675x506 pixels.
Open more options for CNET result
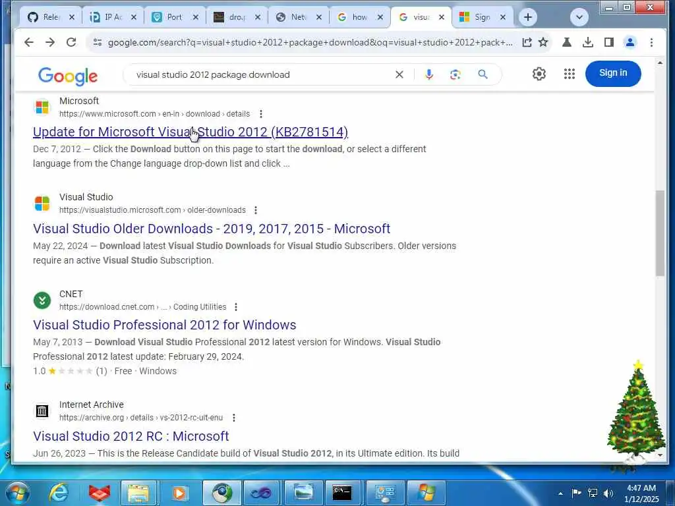point(236,307)
